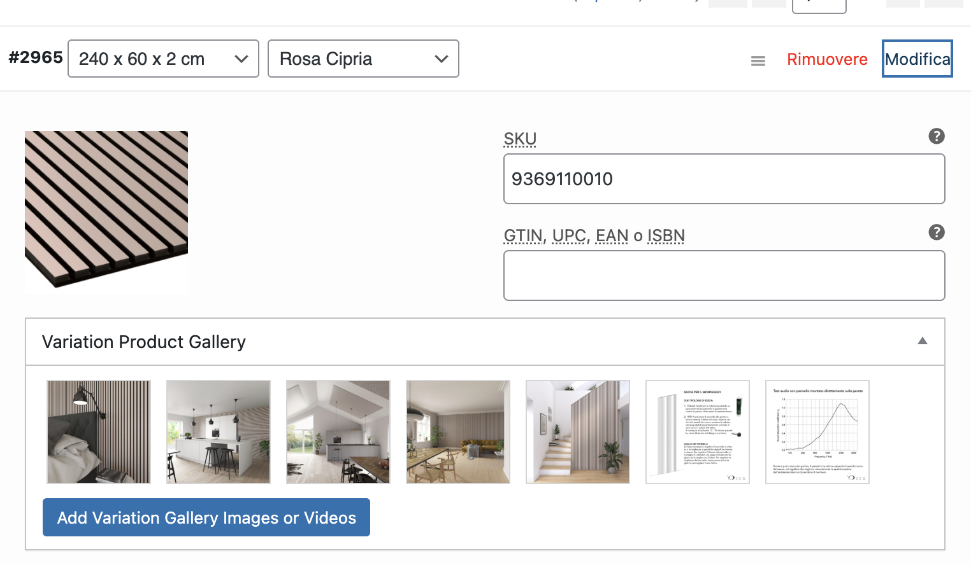Select the vaulted-ceiling dining room thumbnail

tap(338, 432)
